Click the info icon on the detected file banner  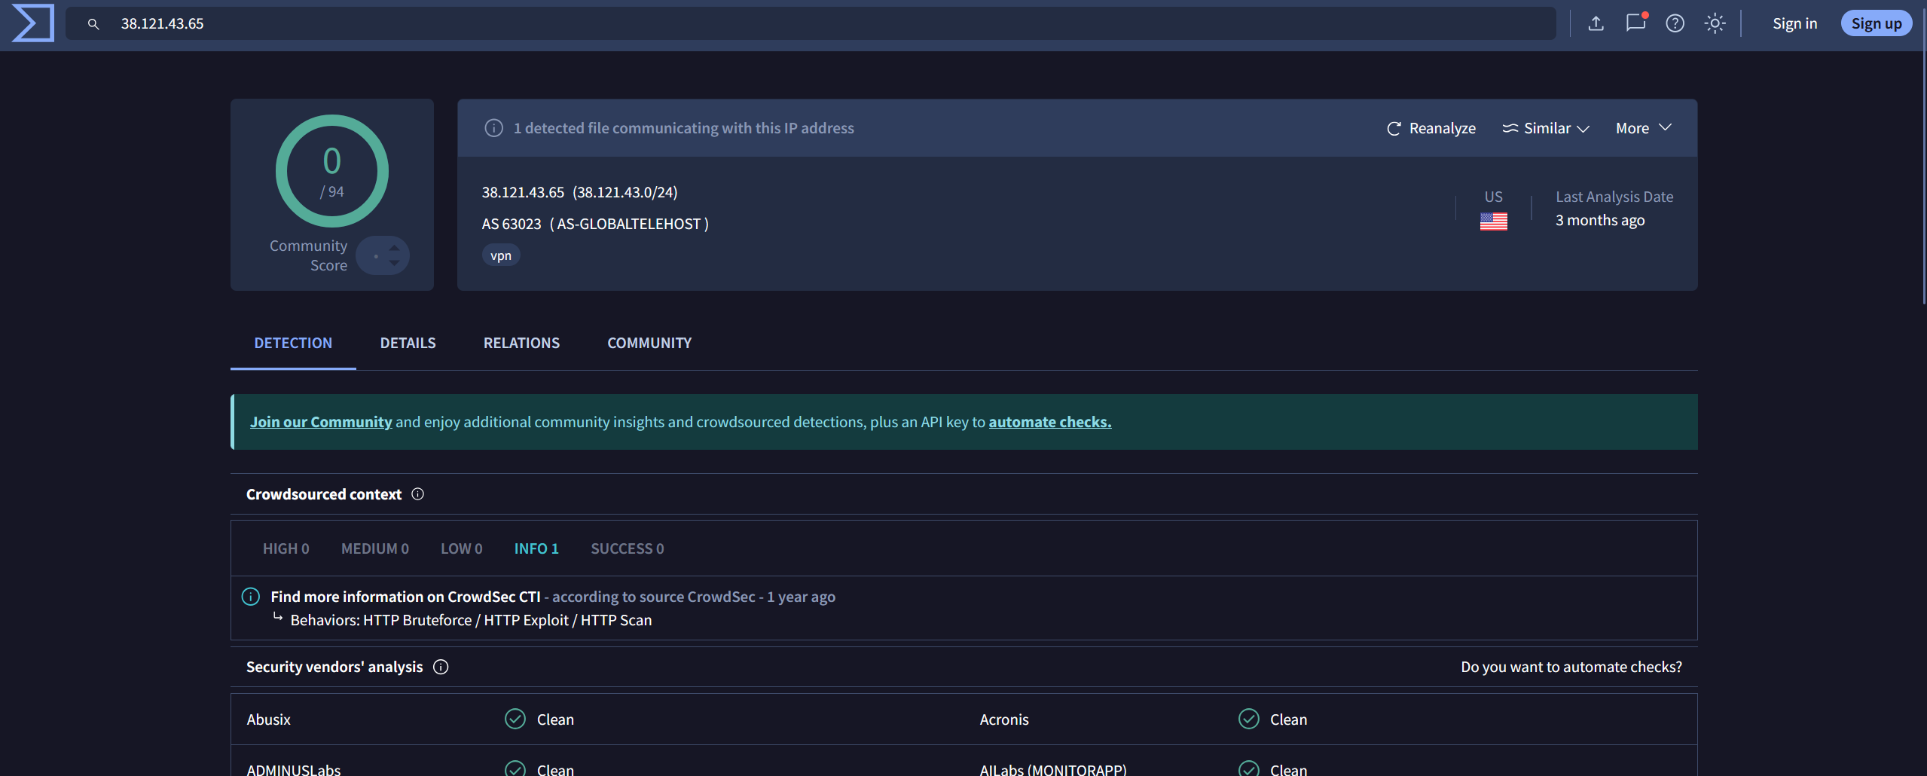pos(493,127)
